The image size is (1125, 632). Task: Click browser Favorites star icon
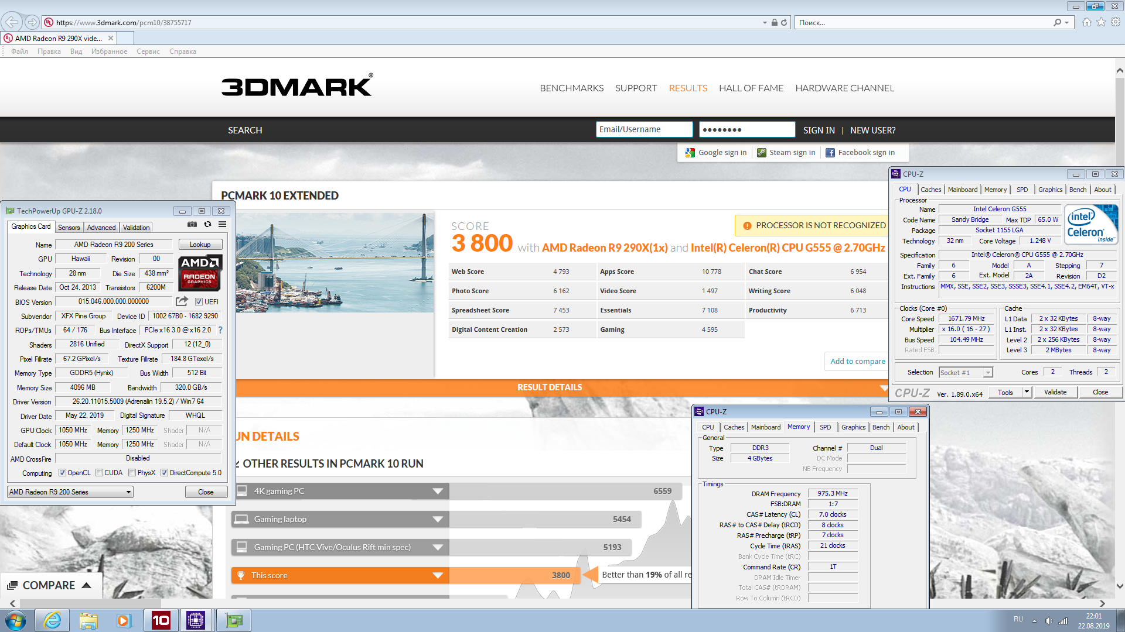(x=1101, y=22)
